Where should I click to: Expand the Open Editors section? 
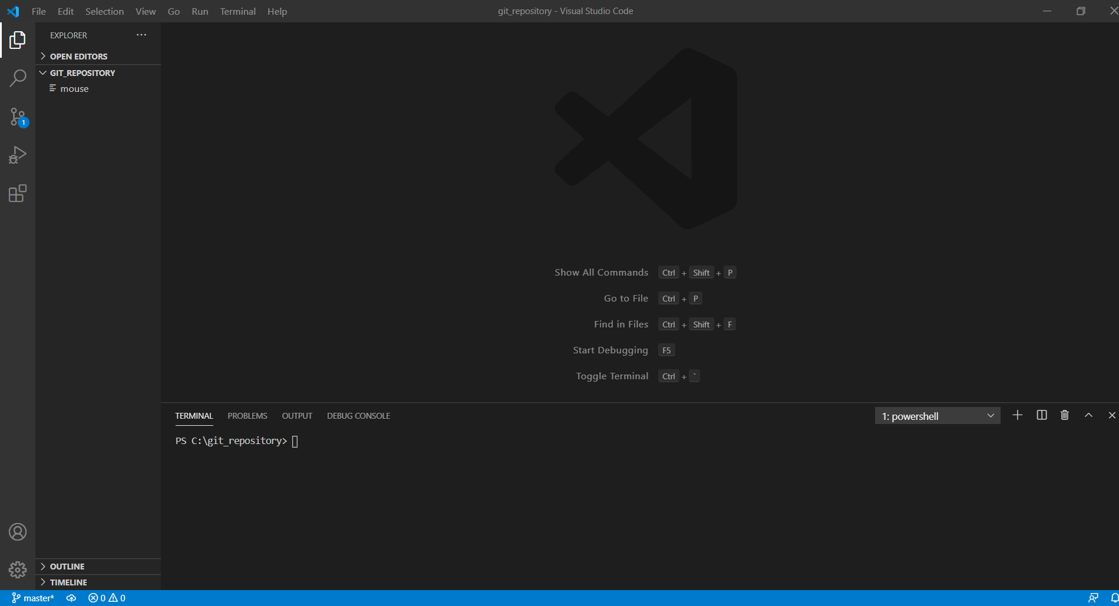[98, 57]
